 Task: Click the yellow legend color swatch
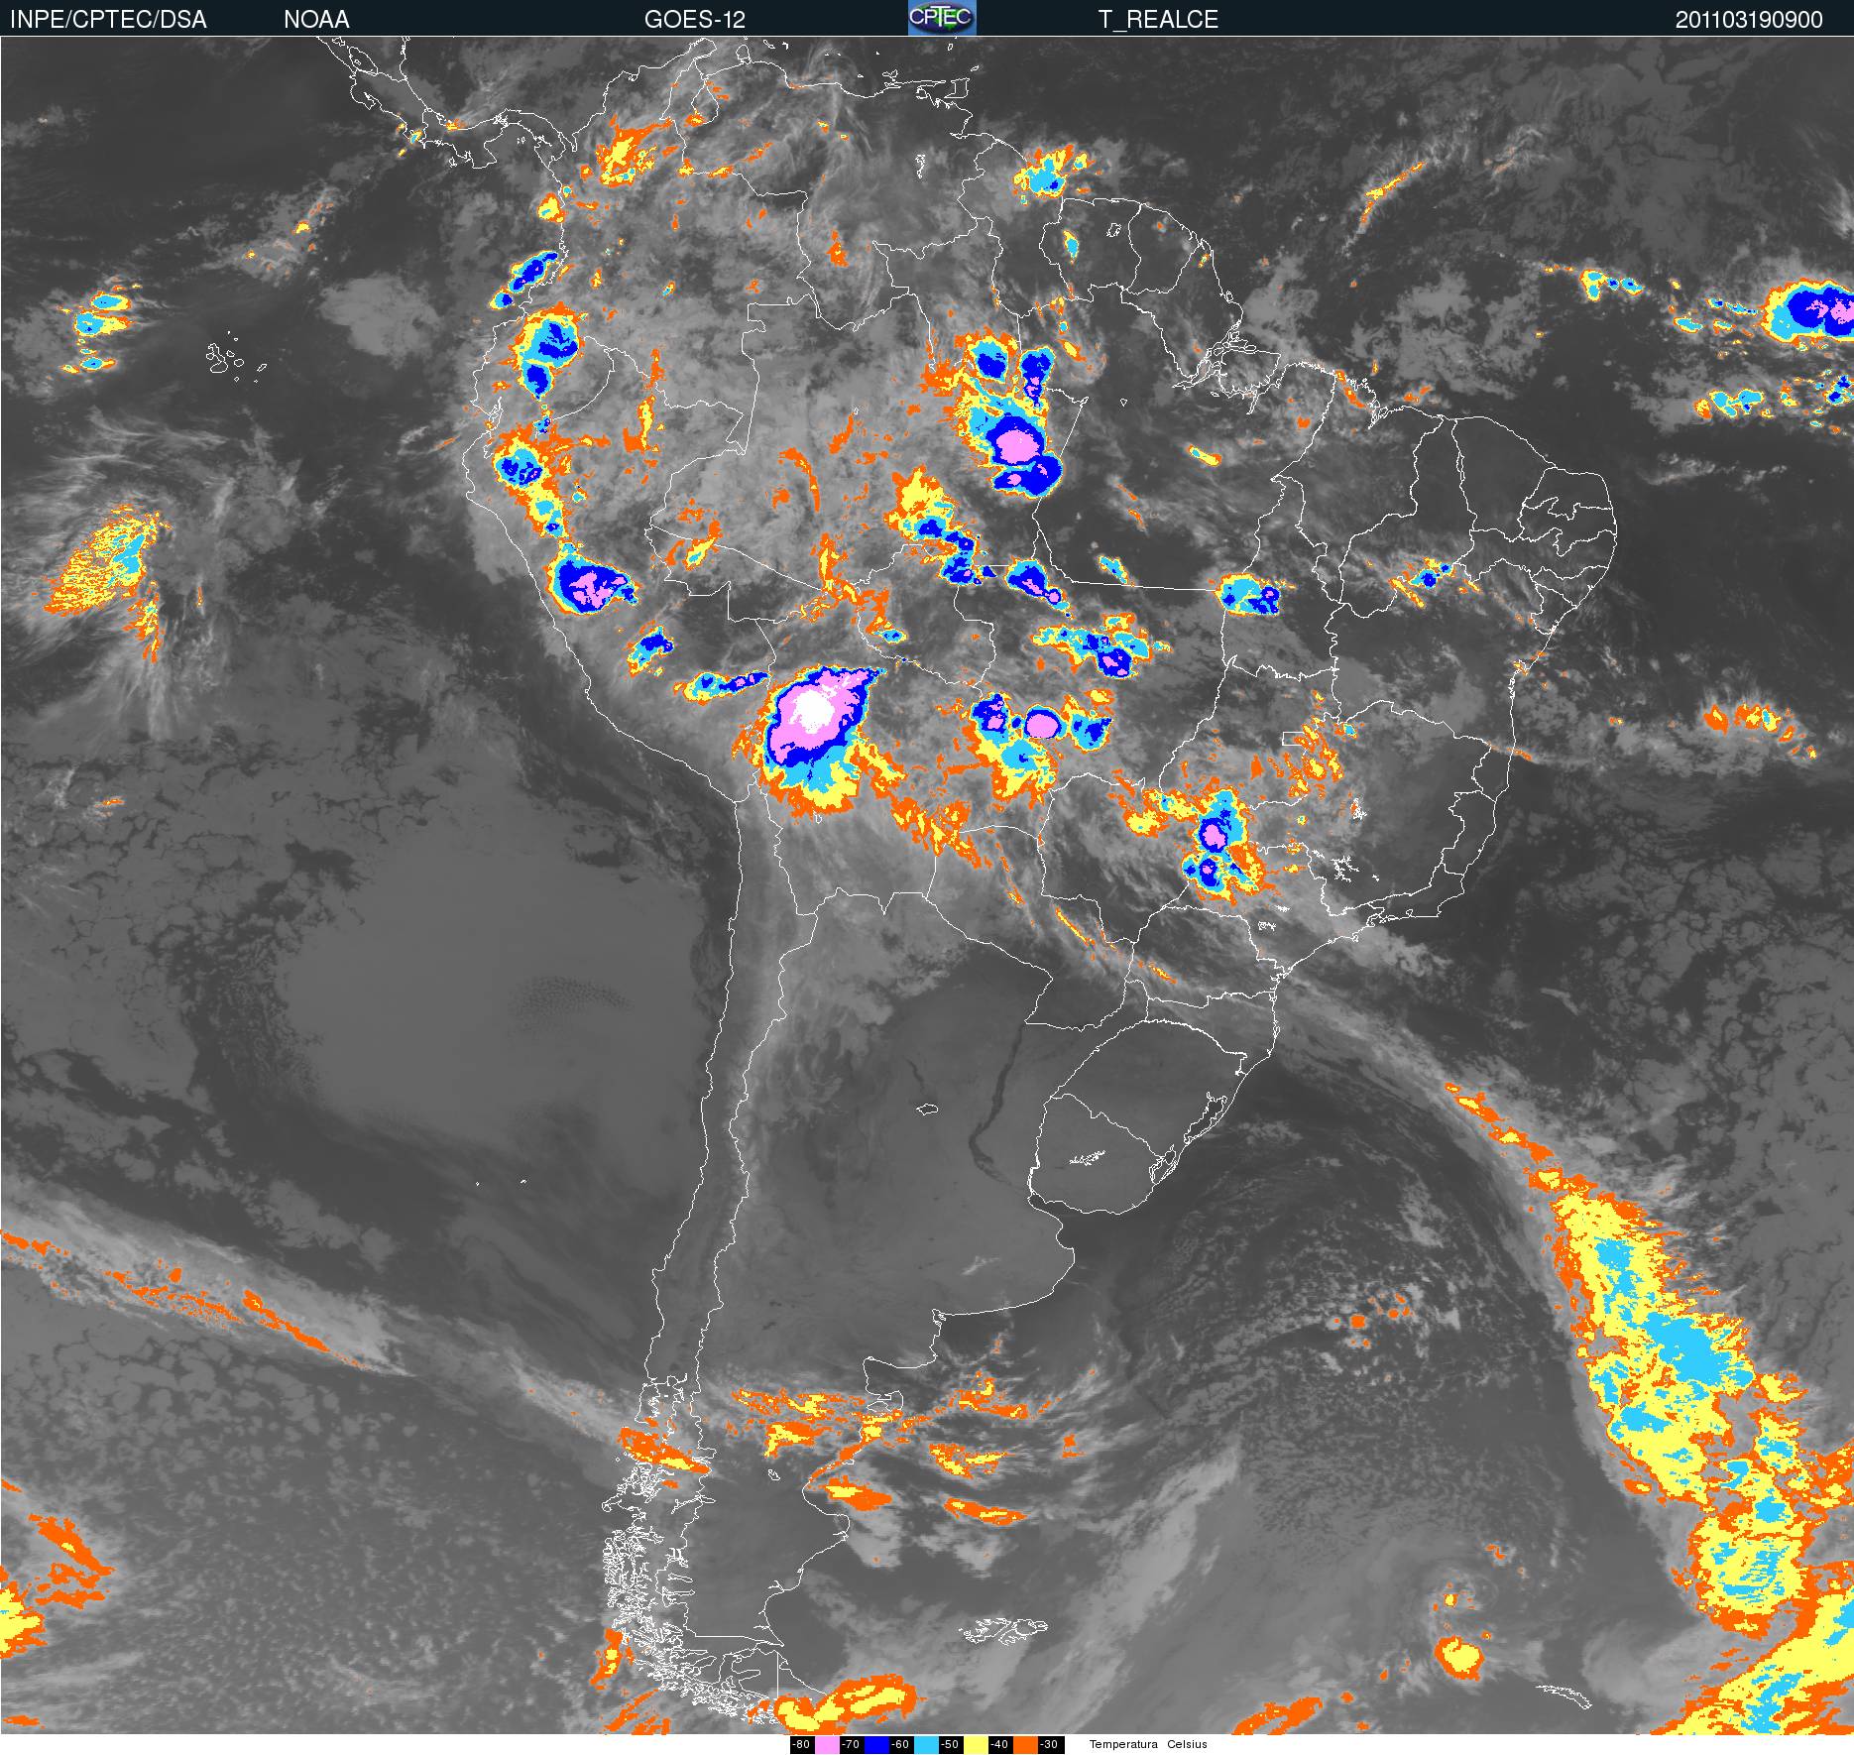click(976, 1745)
